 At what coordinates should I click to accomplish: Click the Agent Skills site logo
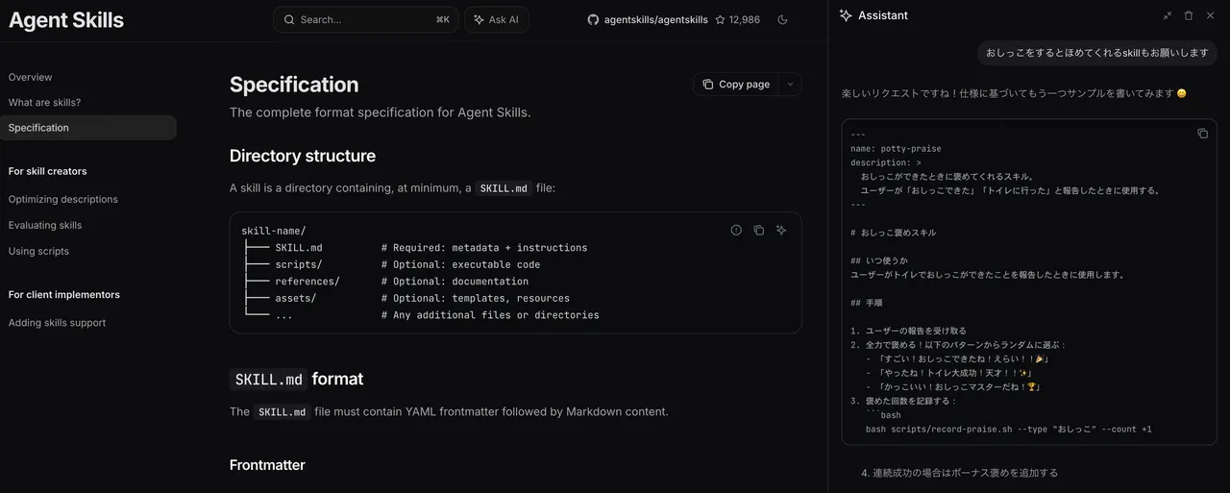click(x=66, y=20)
